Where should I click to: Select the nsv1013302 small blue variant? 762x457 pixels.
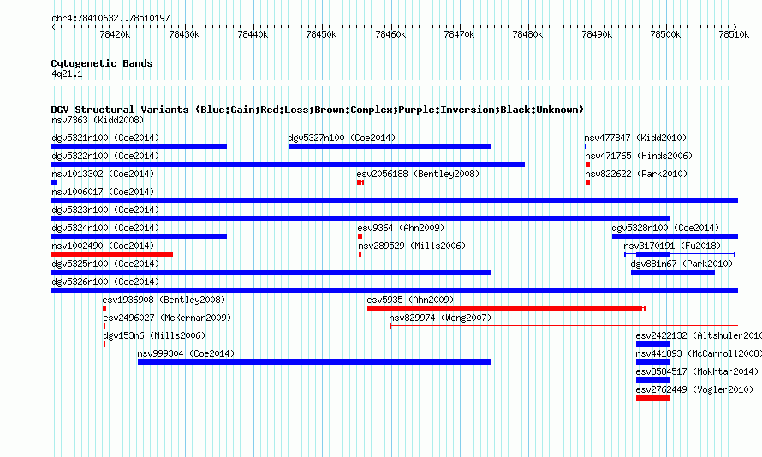(54, 182)
